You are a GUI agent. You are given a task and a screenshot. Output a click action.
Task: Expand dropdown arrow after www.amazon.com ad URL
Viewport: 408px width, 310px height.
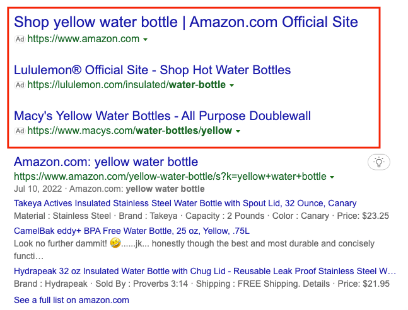pyautogui.click(x=146, y=40)
